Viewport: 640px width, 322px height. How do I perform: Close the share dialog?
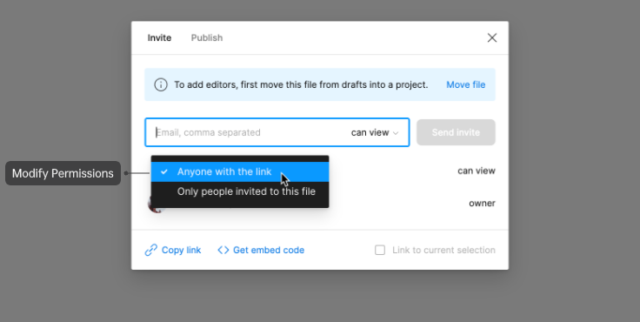492,37
